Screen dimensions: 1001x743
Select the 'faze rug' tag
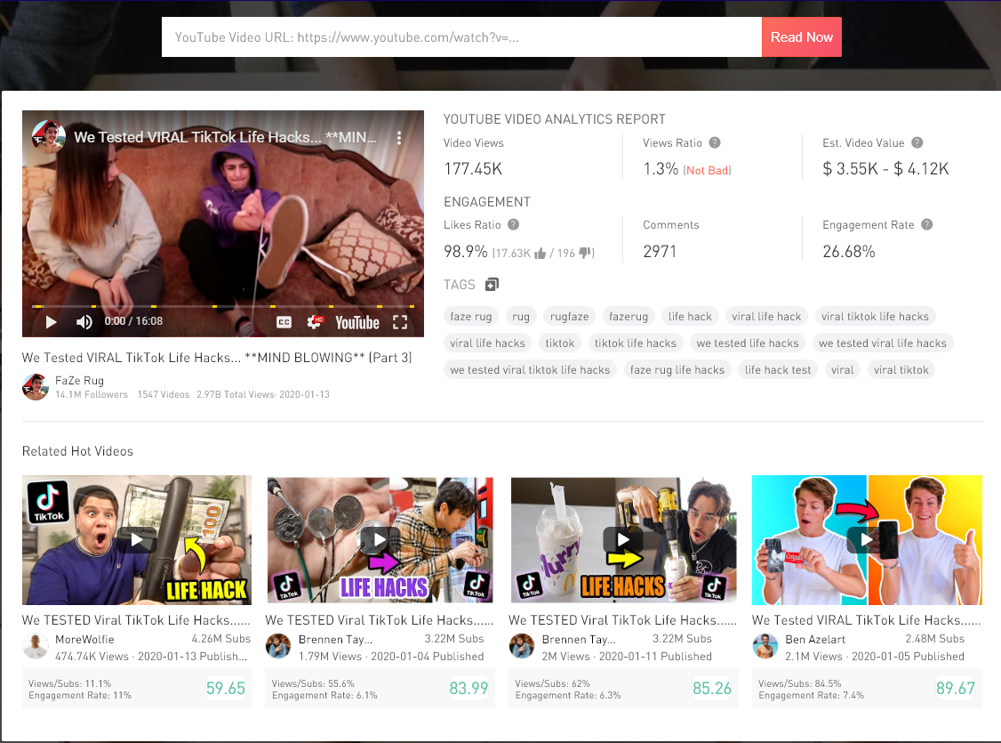click(x=471, y=316)
